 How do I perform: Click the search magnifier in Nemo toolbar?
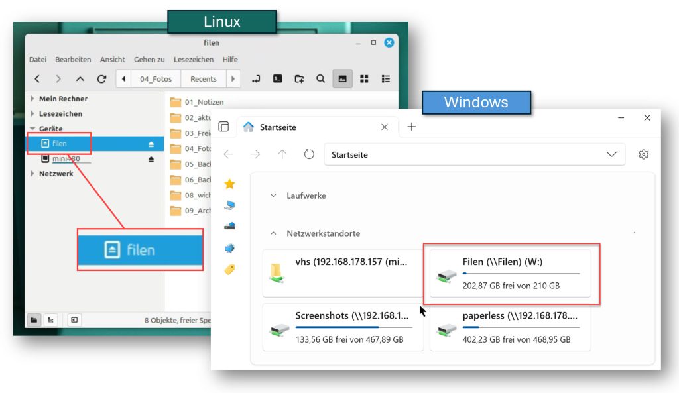click(x=320, y=79)
